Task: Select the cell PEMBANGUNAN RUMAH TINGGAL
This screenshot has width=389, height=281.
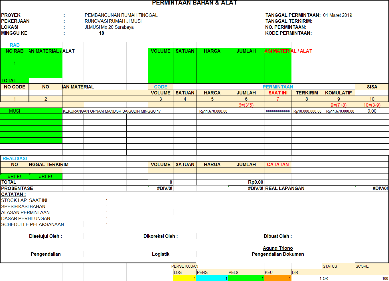Action: click(121, 15)
